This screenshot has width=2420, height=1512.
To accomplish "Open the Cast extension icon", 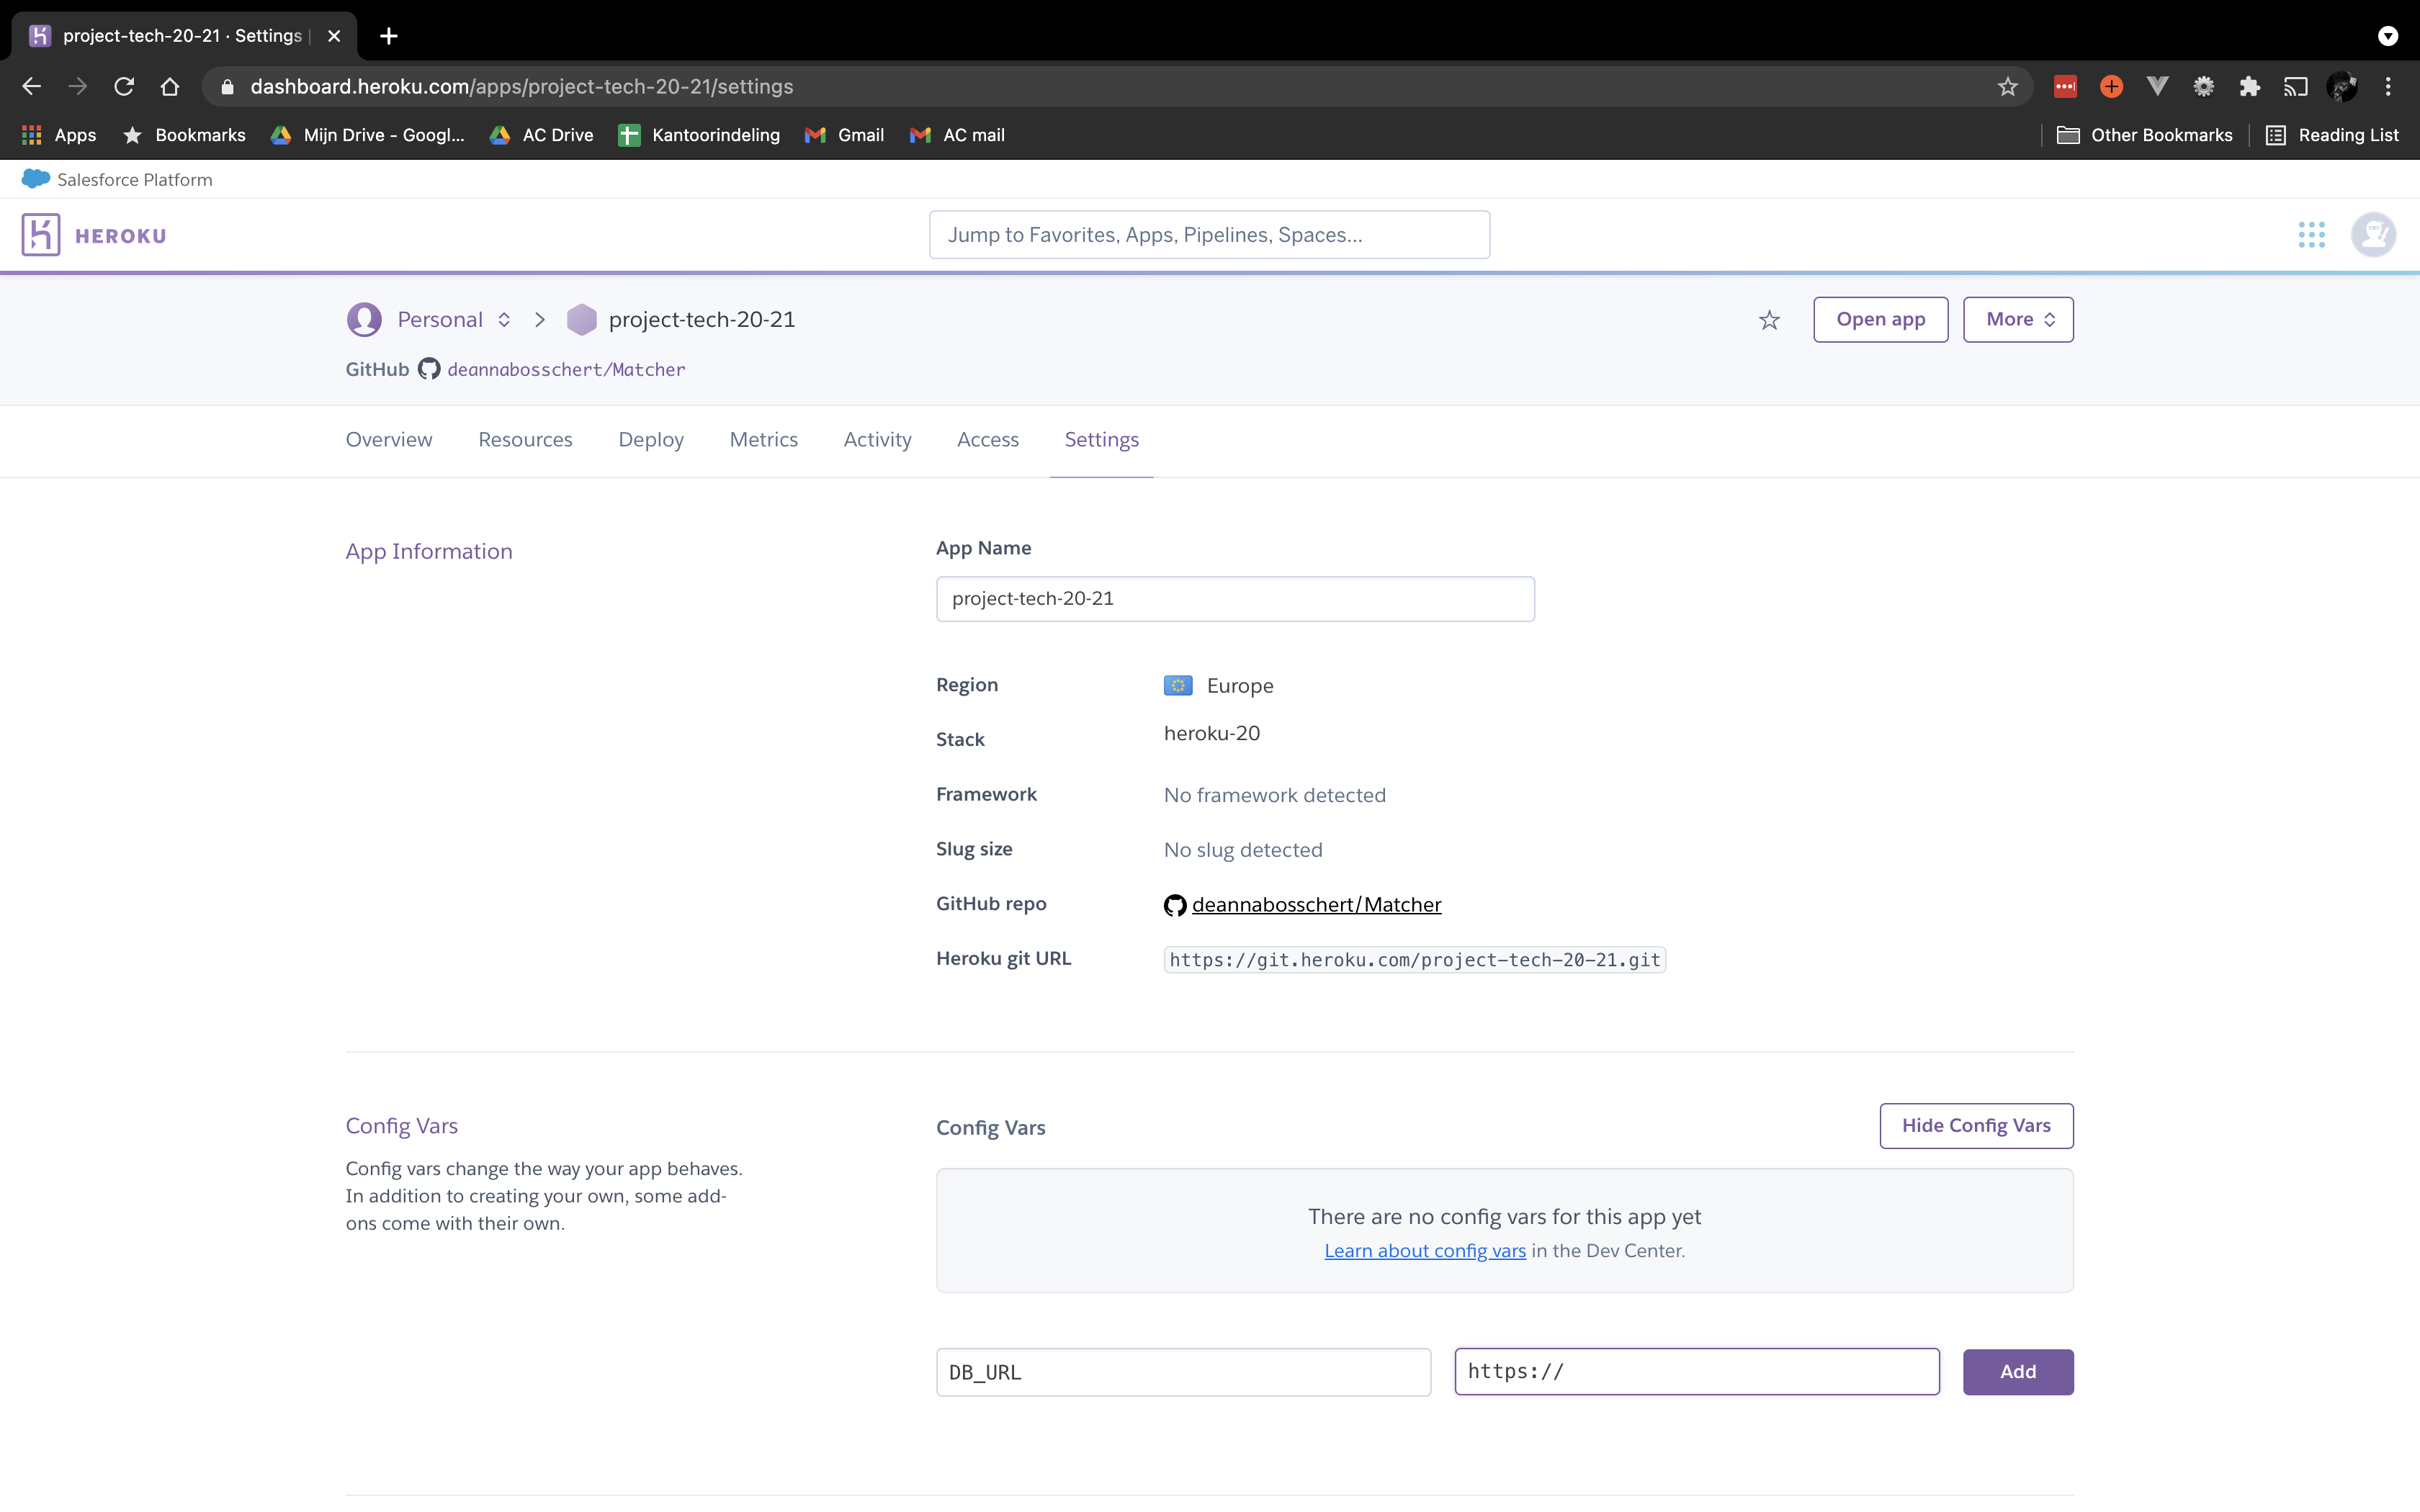I will click(x=2295, y=86).
